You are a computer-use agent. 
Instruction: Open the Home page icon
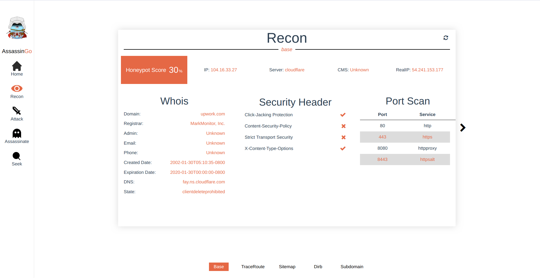17,66
